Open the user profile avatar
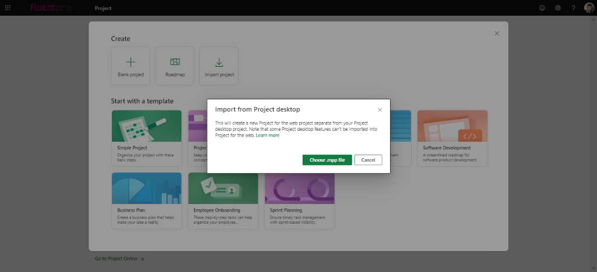597x272 pixels. point(589,8)
